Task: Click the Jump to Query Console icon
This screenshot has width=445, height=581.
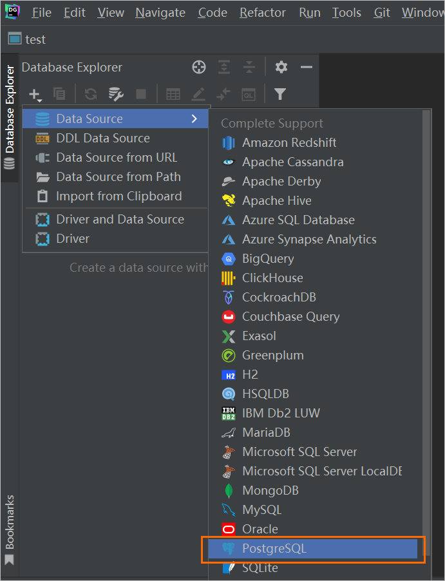Action: point(249,94)
